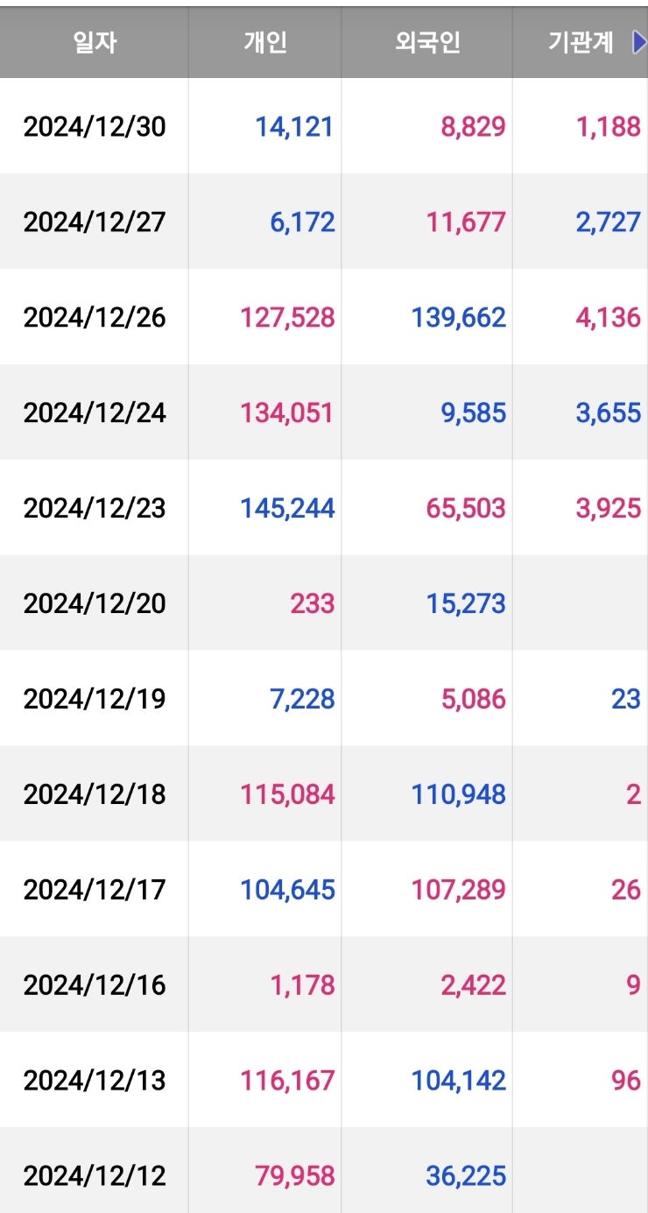This screenshot has height=1213, width=648.
Task: Select the 2024/12/27 date cell
Action: click(95, 222)
